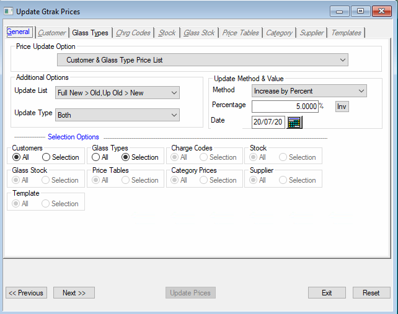This screenshot has width=398, height=314.
Task: Open the calendar picker next to Date
Action: [294, 122]
